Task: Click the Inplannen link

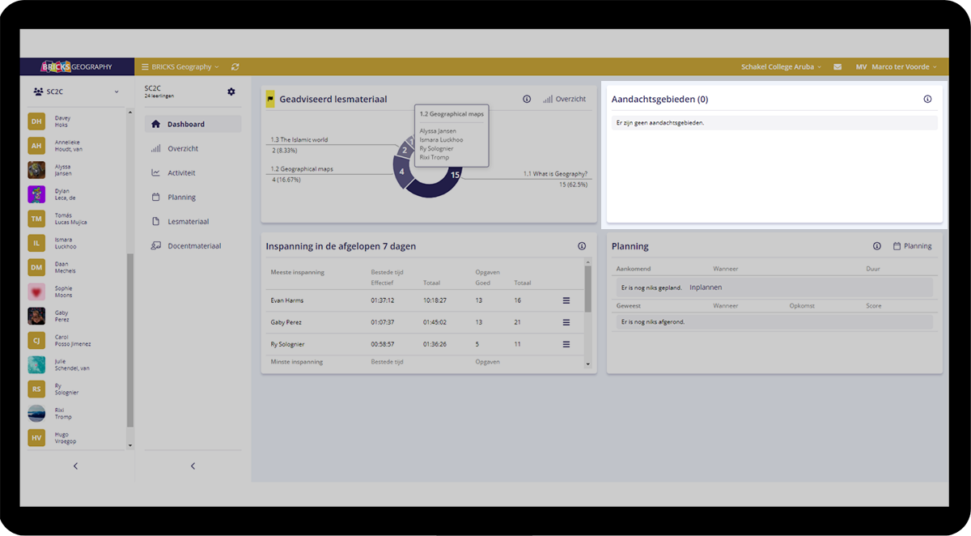Action: click(706, 287)
